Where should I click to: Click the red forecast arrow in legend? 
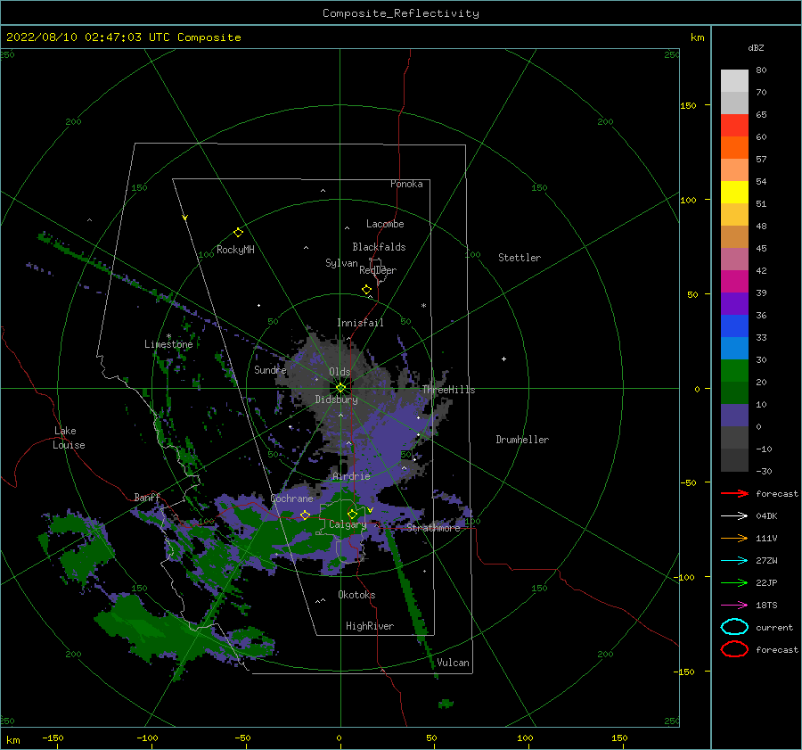point(734,493)
